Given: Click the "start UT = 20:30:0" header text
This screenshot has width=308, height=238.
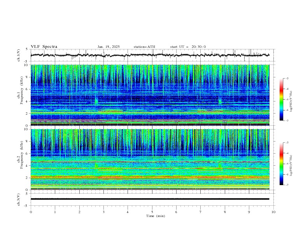Looking at the screenshot, I should pos(188,47).
